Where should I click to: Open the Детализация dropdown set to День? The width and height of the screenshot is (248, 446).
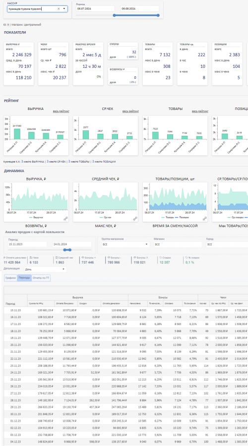[45, 269]
